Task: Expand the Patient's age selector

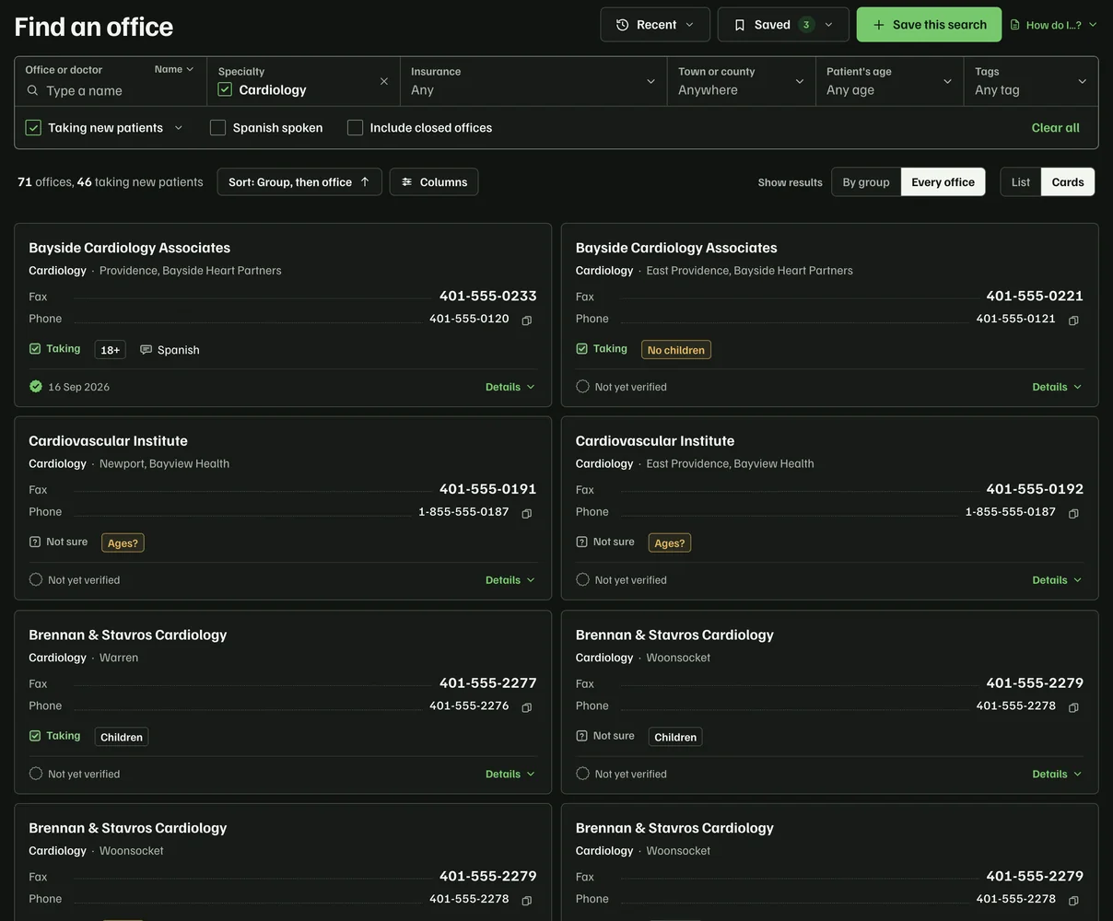Action: click(890, 81)
